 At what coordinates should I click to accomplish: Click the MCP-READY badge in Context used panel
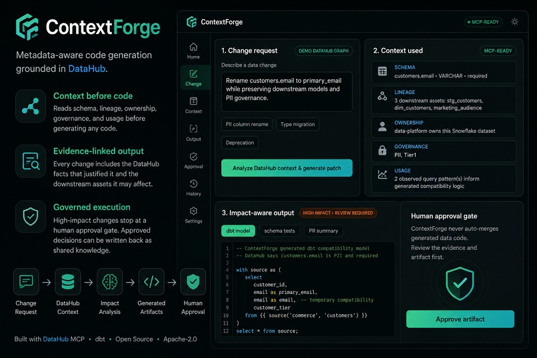point(498,51)
